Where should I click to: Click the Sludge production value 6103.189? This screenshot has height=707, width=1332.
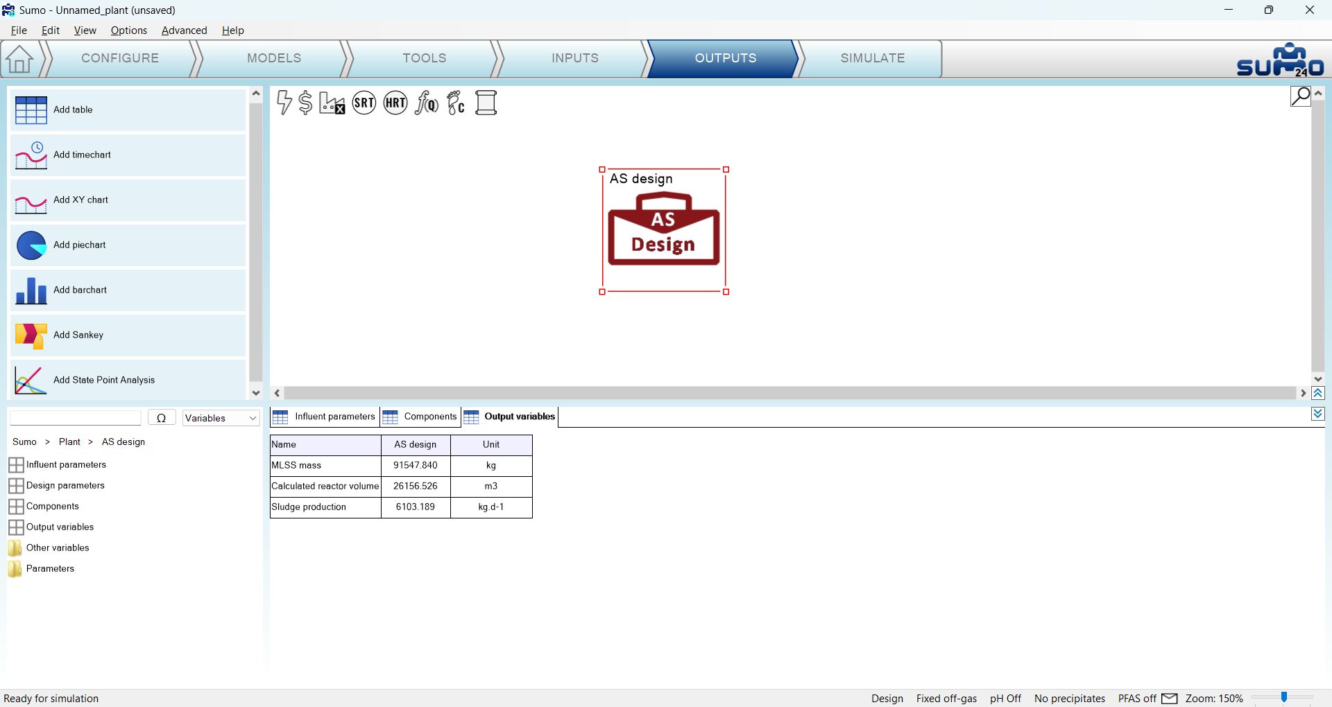[416, 507]
